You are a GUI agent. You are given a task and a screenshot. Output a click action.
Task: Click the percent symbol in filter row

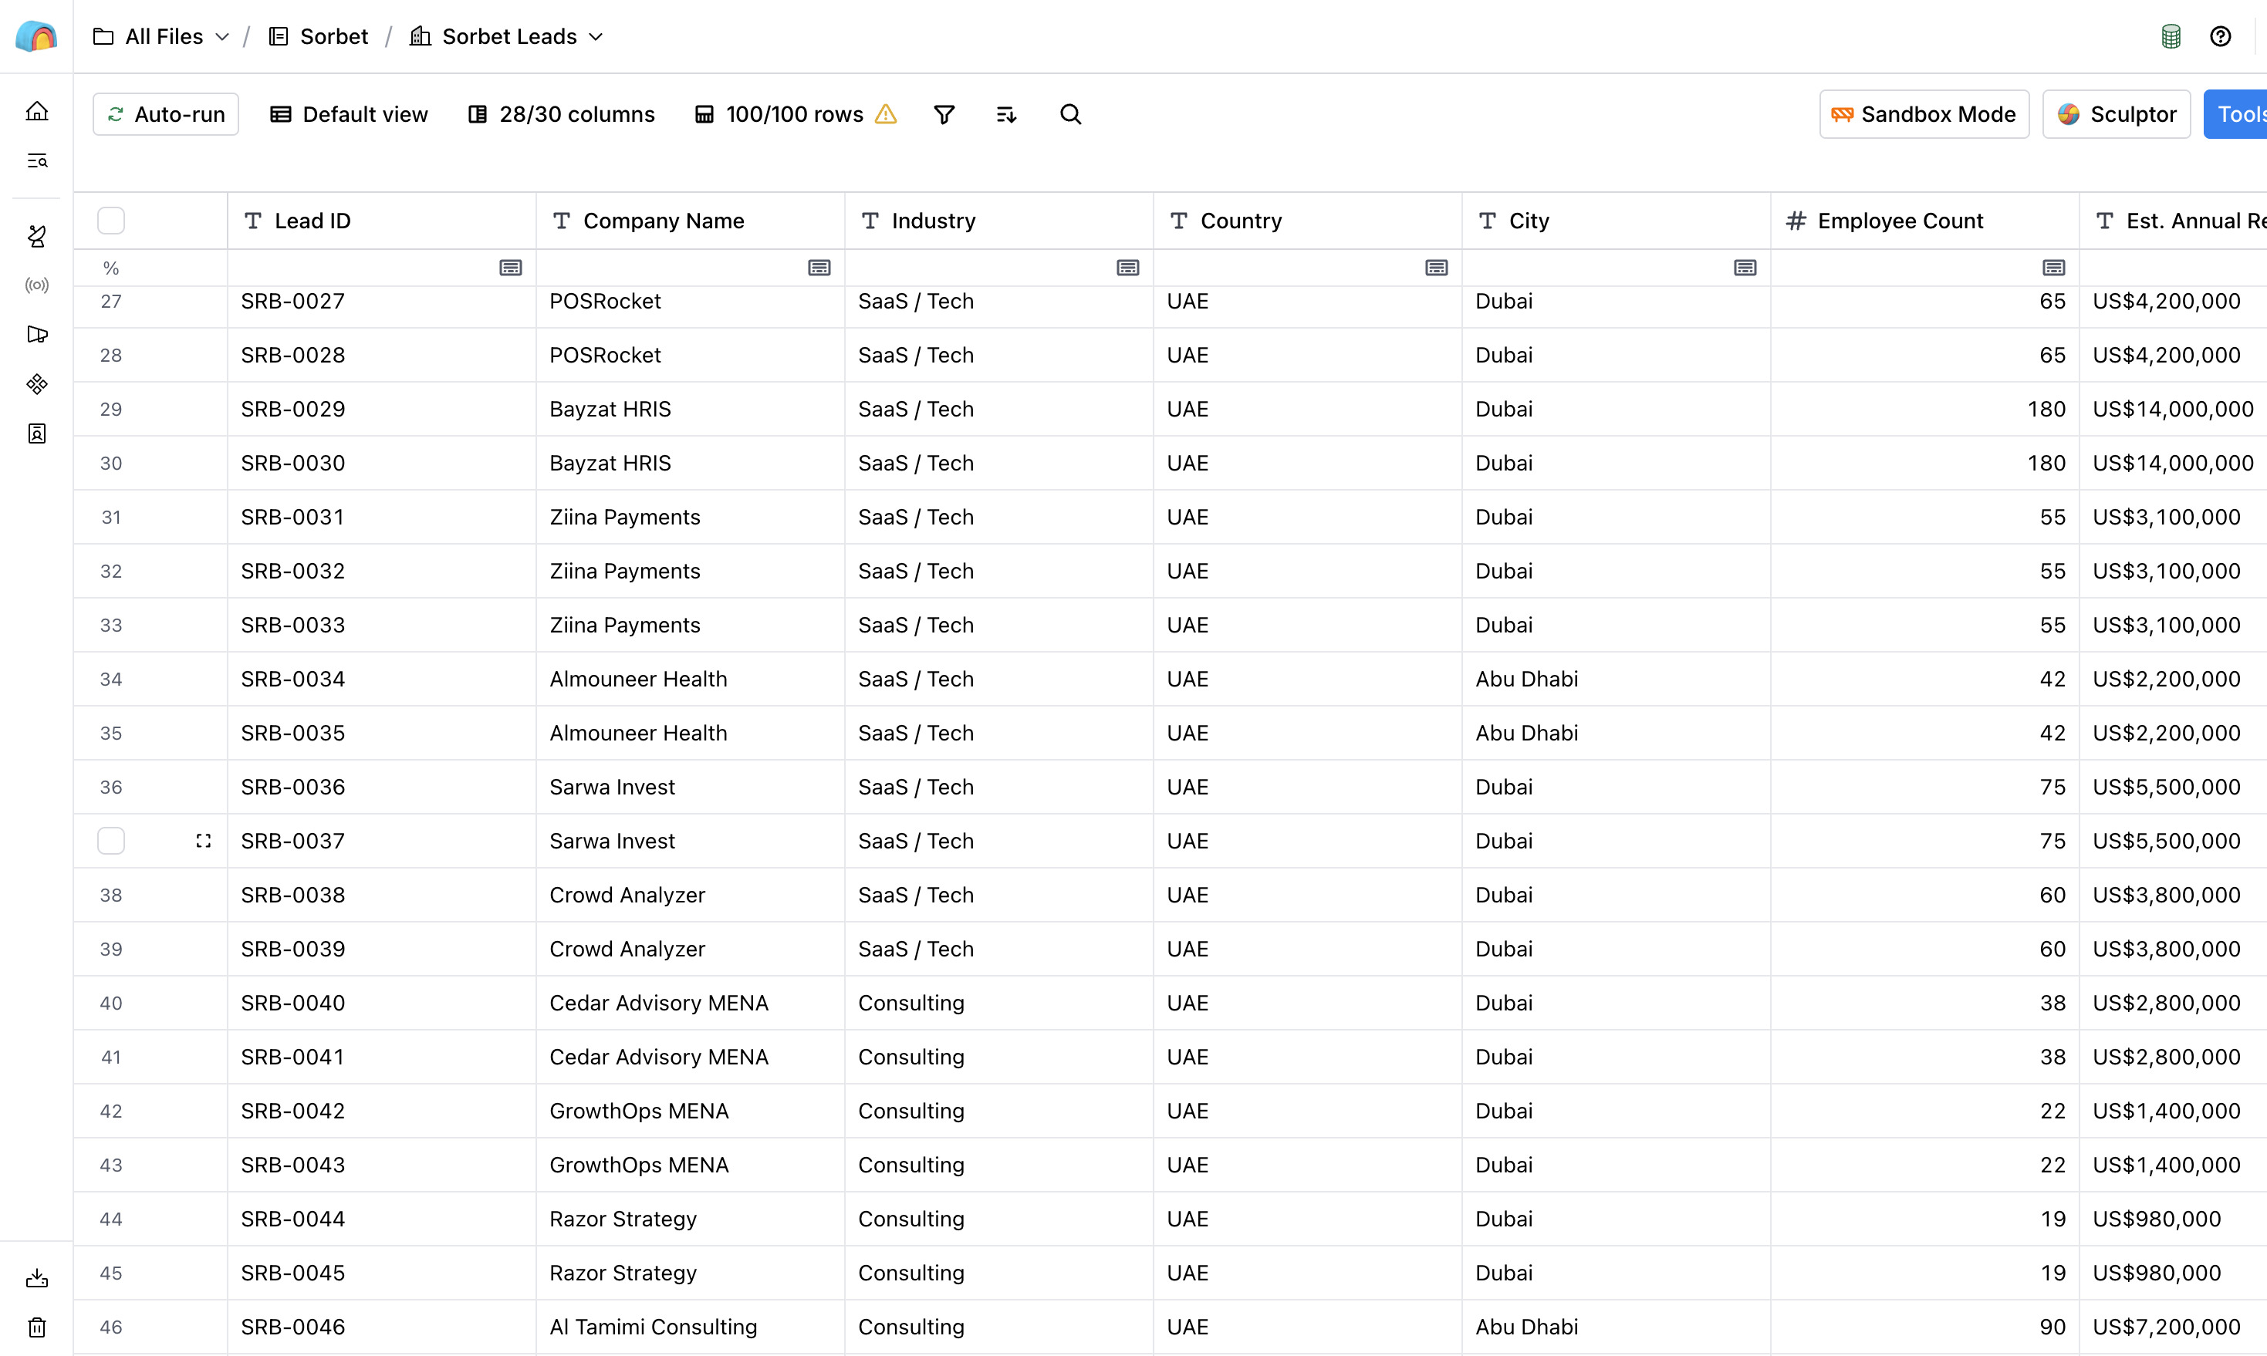pyautogui.click(x=110, y=268)
